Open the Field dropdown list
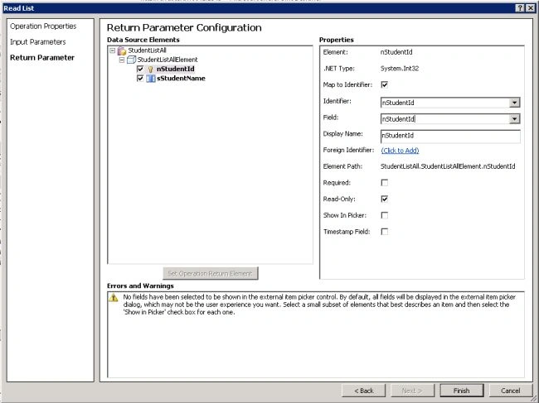 point(514,119)
